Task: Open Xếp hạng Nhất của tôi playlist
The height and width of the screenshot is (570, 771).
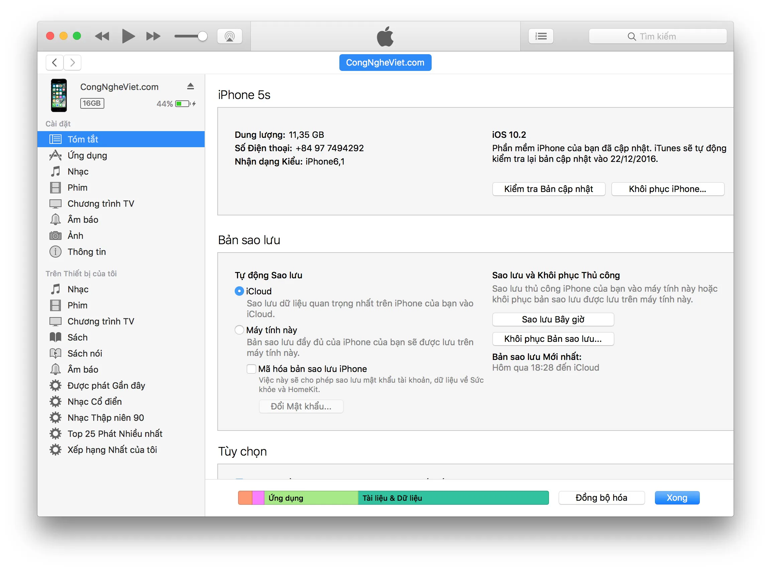Action: 121,450
